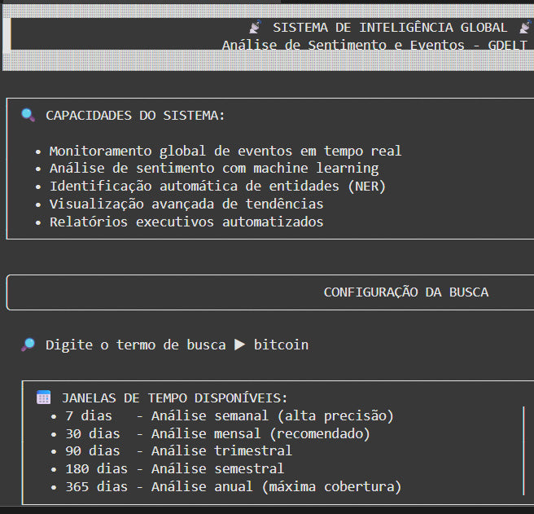534x514 pixels.
Task: Click the line Monitoramento global de eventos em tempo real
Action: click(225, 151)
